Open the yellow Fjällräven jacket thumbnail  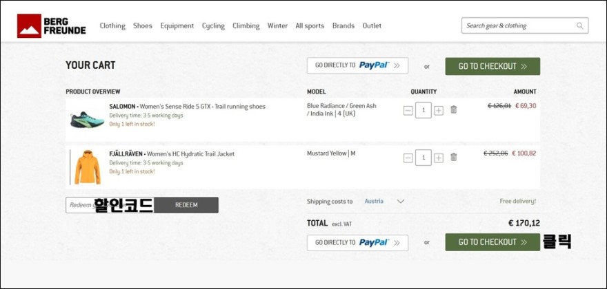pos(88,167)
